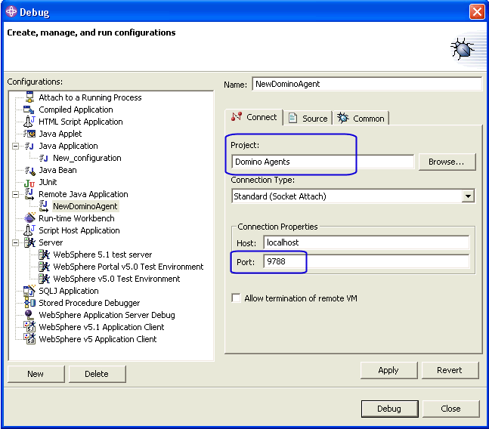Select Compiled Application in the tree
489x429 pixels.
[76, 110]
